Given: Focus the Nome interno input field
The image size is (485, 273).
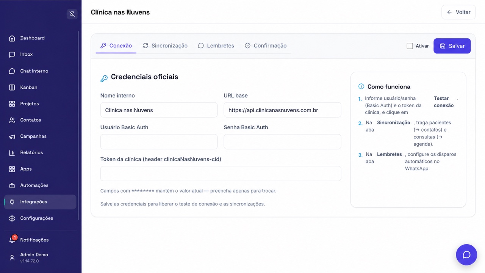Looking at the screenshot, I should pyautogui.click(x=159, y=110).
